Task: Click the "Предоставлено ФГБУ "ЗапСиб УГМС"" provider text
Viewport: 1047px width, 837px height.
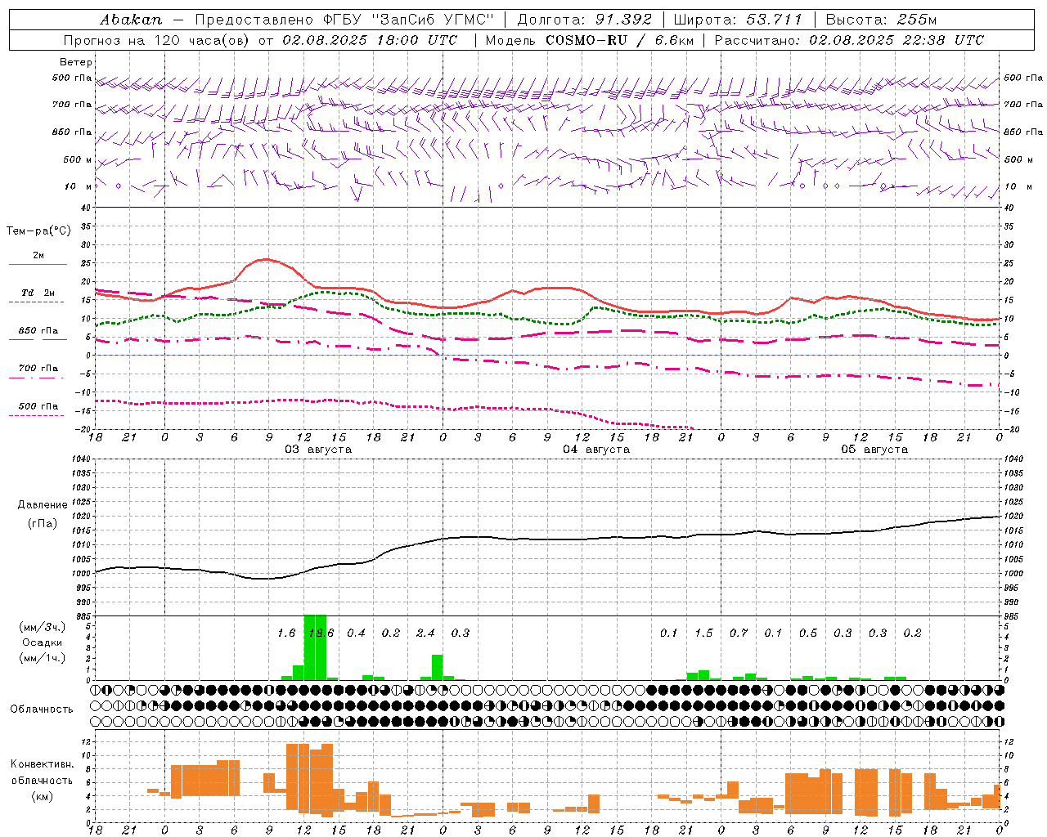Action: pyautogui.click(x=344, y=20)
